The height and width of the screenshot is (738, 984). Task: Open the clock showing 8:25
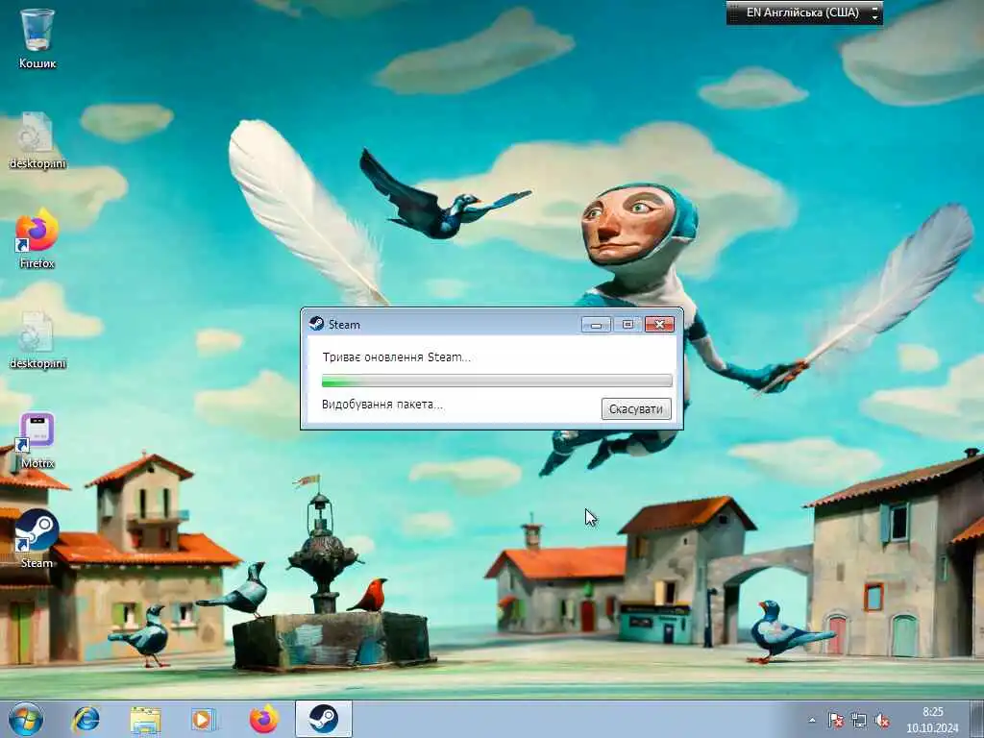(x=932, y=720)
